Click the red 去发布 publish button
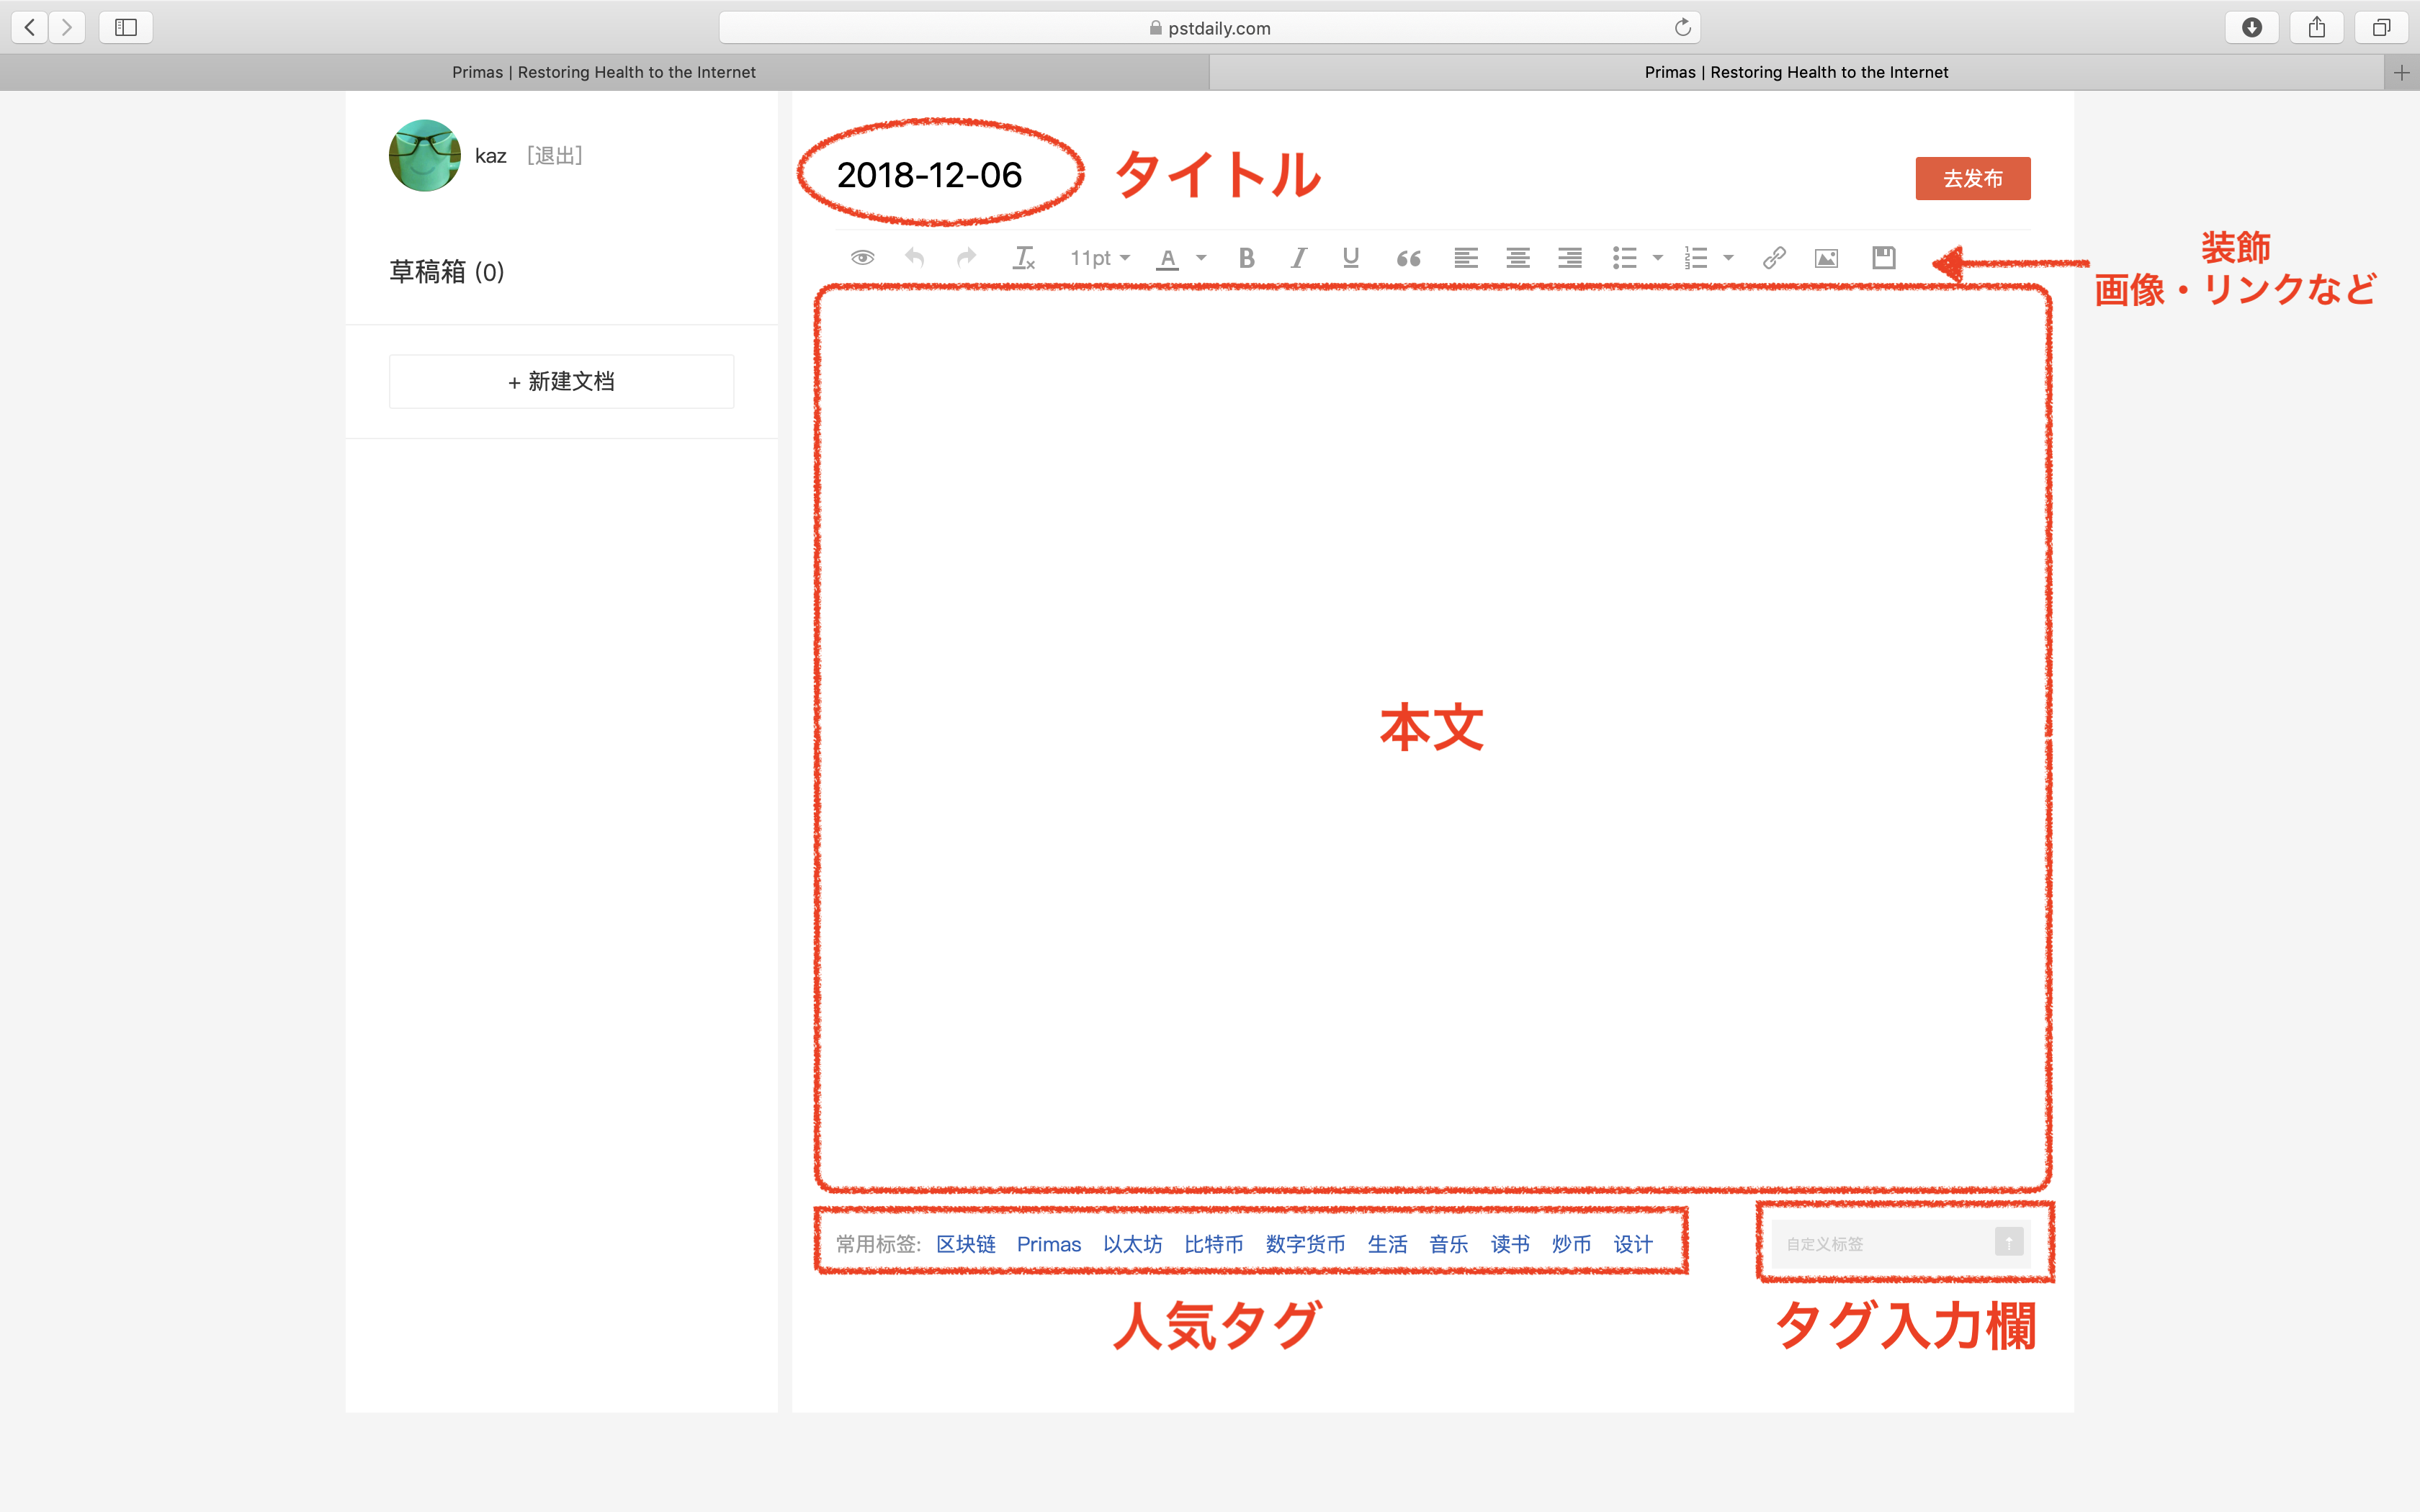Image resolution: width=2420 pixels, height=1512 pixels. tap(1972, 178)
